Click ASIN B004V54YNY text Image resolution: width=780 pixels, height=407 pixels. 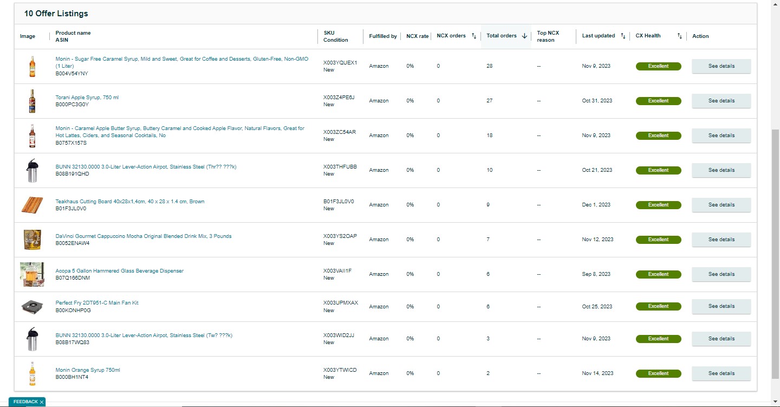[x=71, y=73]
